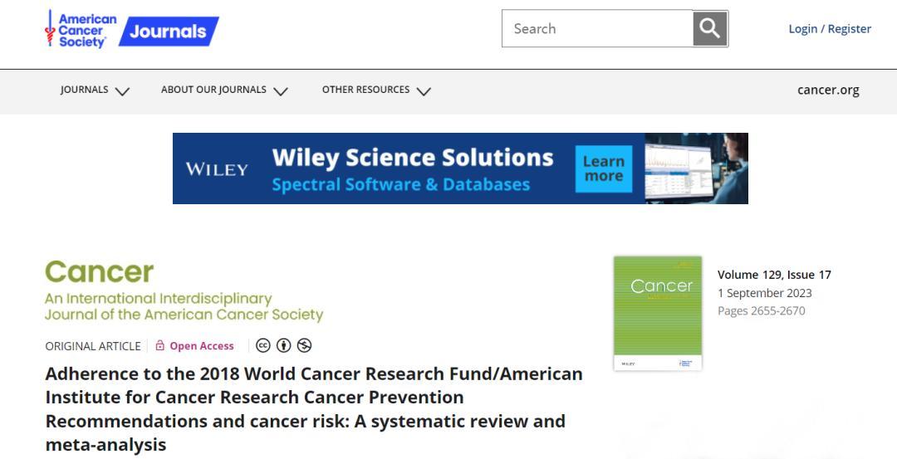The height and width of the screenshot is (459, 897).
Task: Click the Login / Register link
Action: [x=830, y=29]
